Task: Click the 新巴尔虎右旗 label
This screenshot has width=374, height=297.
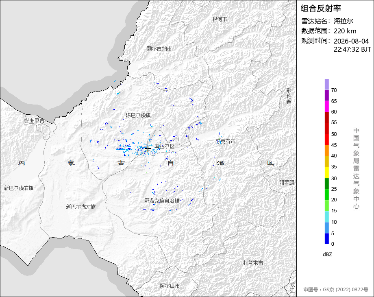Action: click(x=19, y=188)
